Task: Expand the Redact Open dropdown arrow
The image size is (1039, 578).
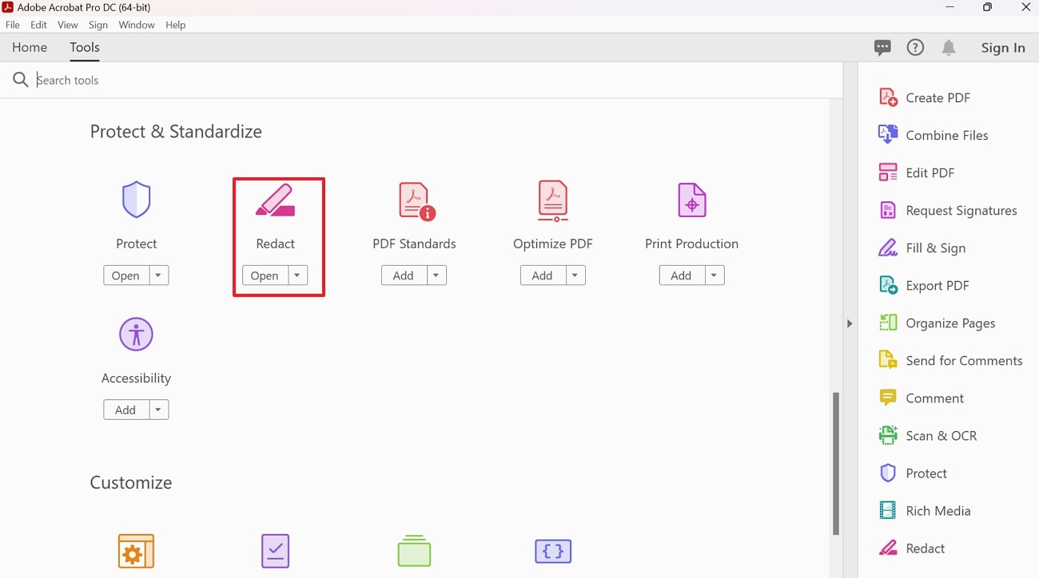Action: pyautogui.click(x=297, y=275)
